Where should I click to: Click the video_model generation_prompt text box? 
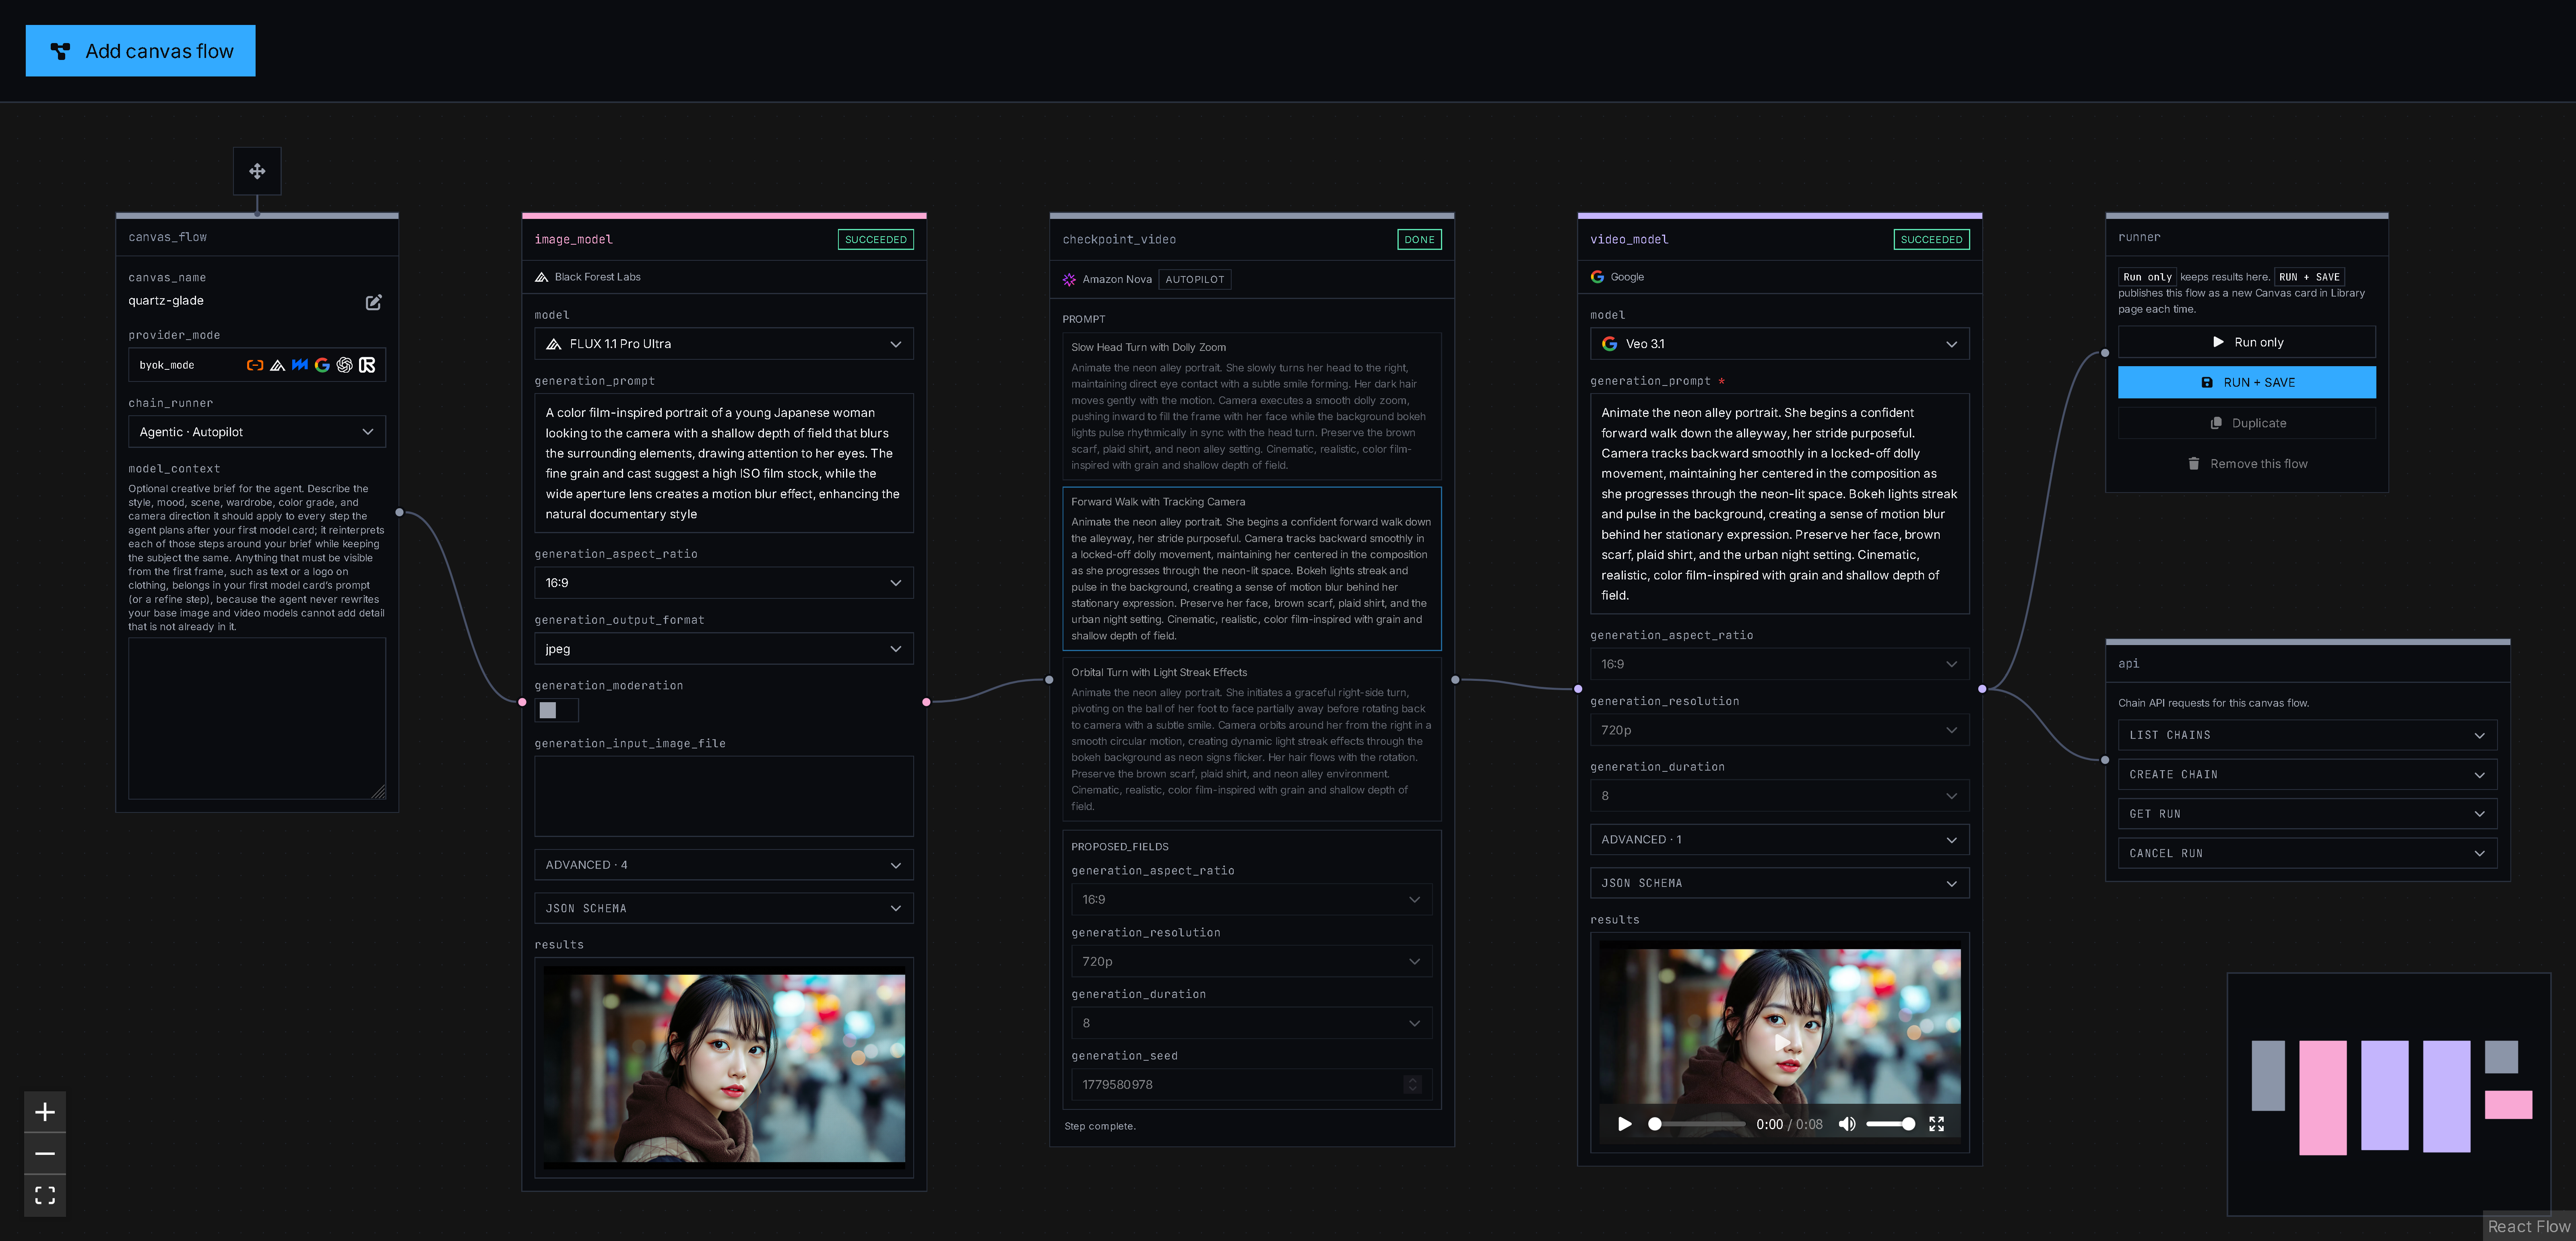1780,504
